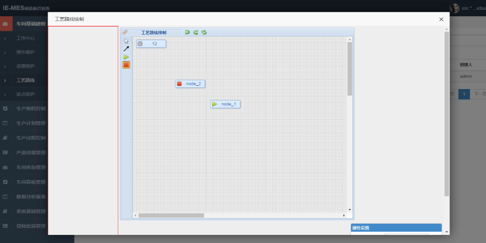This screenshot has height=243, width=486.
Task: Open 生产过程控制 sidebar icon
Action: point(5,138)
